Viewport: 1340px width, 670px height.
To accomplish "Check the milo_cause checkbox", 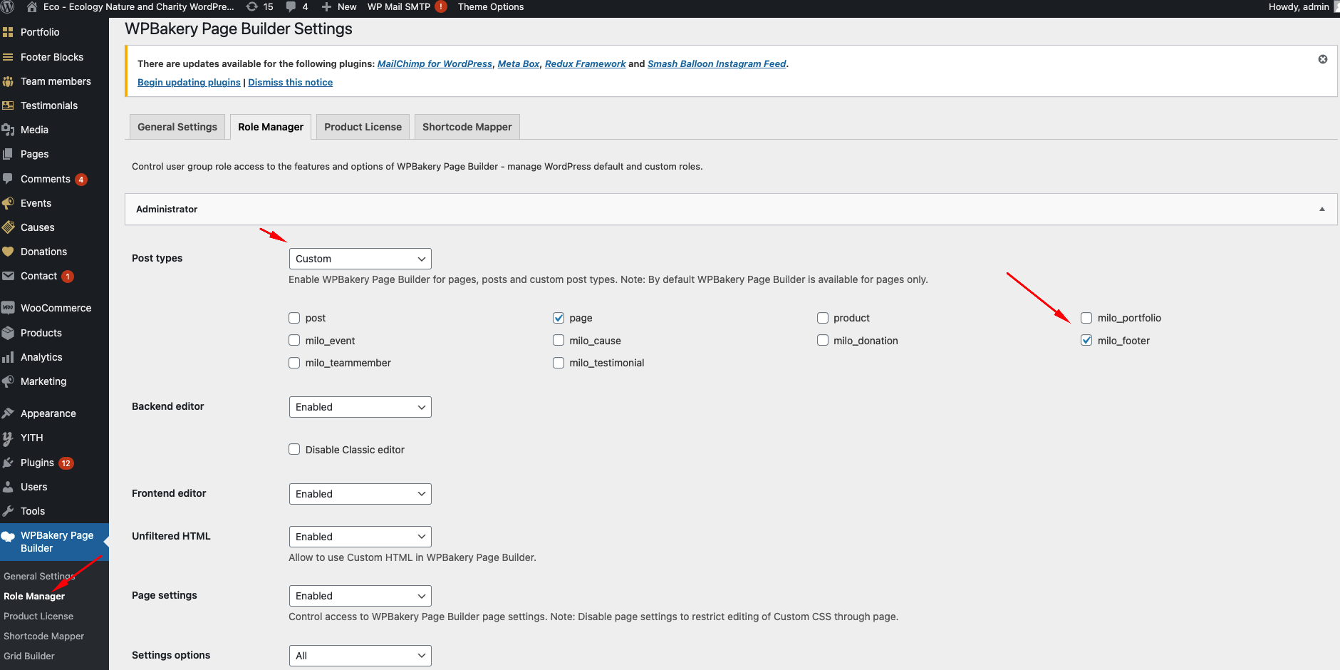I will 559,341.
